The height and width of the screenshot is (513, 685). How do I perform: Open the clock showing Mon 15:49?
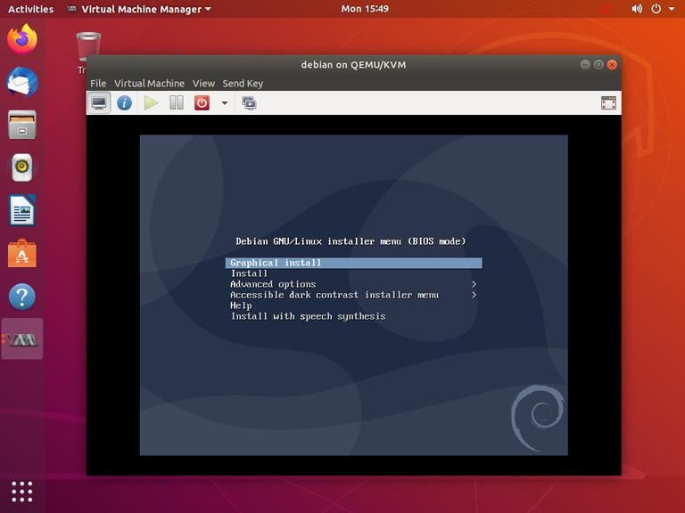(x=365, y=9)
